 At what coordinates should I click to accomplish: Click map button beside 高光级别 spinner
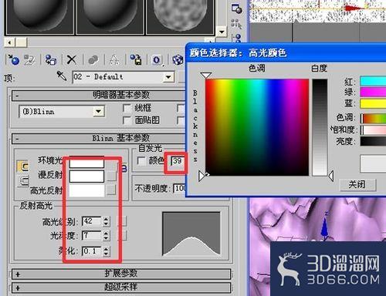point(123,221)
